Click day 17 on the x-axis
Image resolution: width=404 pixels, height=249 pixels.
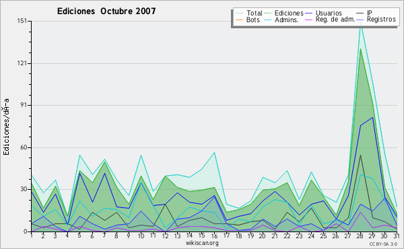click(x=226, y=236)
